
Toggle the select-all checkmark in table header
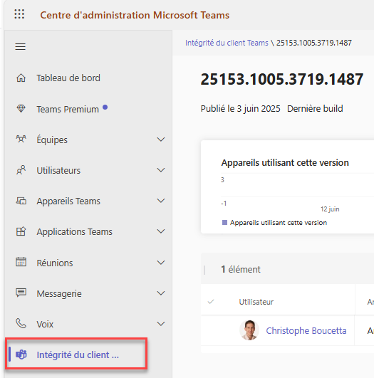pyautogui.click(x=211, y=302)
